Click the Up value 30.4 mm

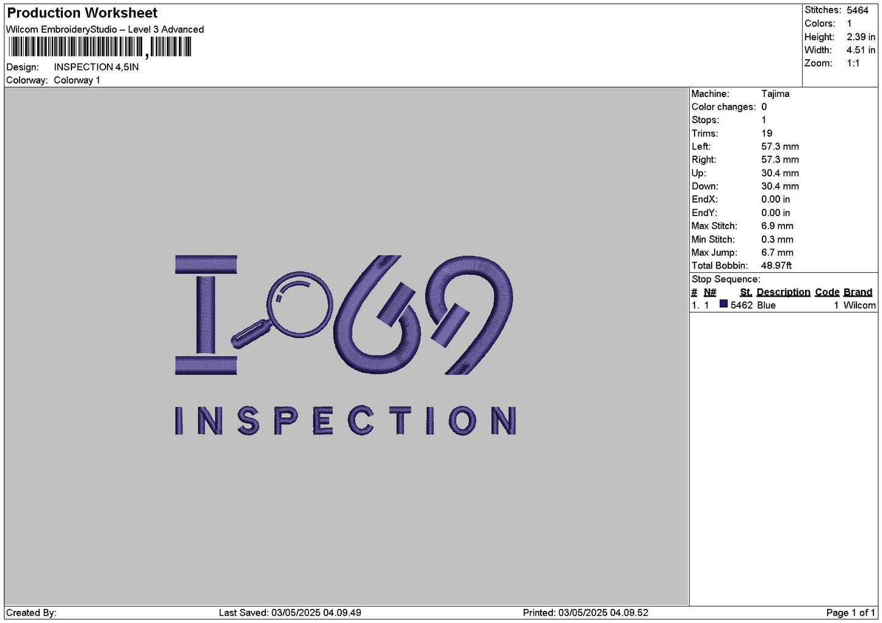tap(780, 173)
